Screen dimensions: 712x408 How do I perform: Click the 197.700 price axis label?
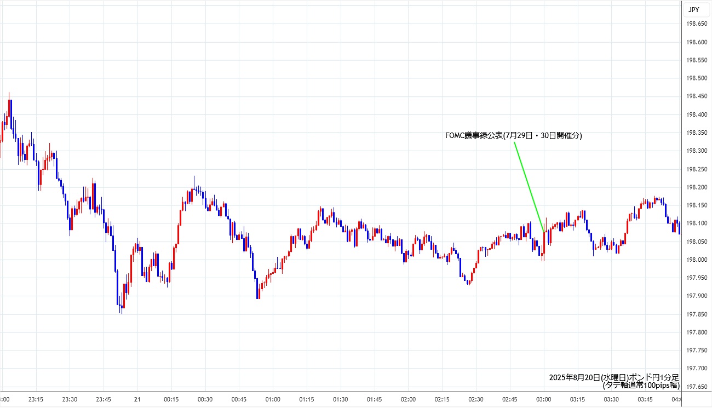click(x=697, y=369)
